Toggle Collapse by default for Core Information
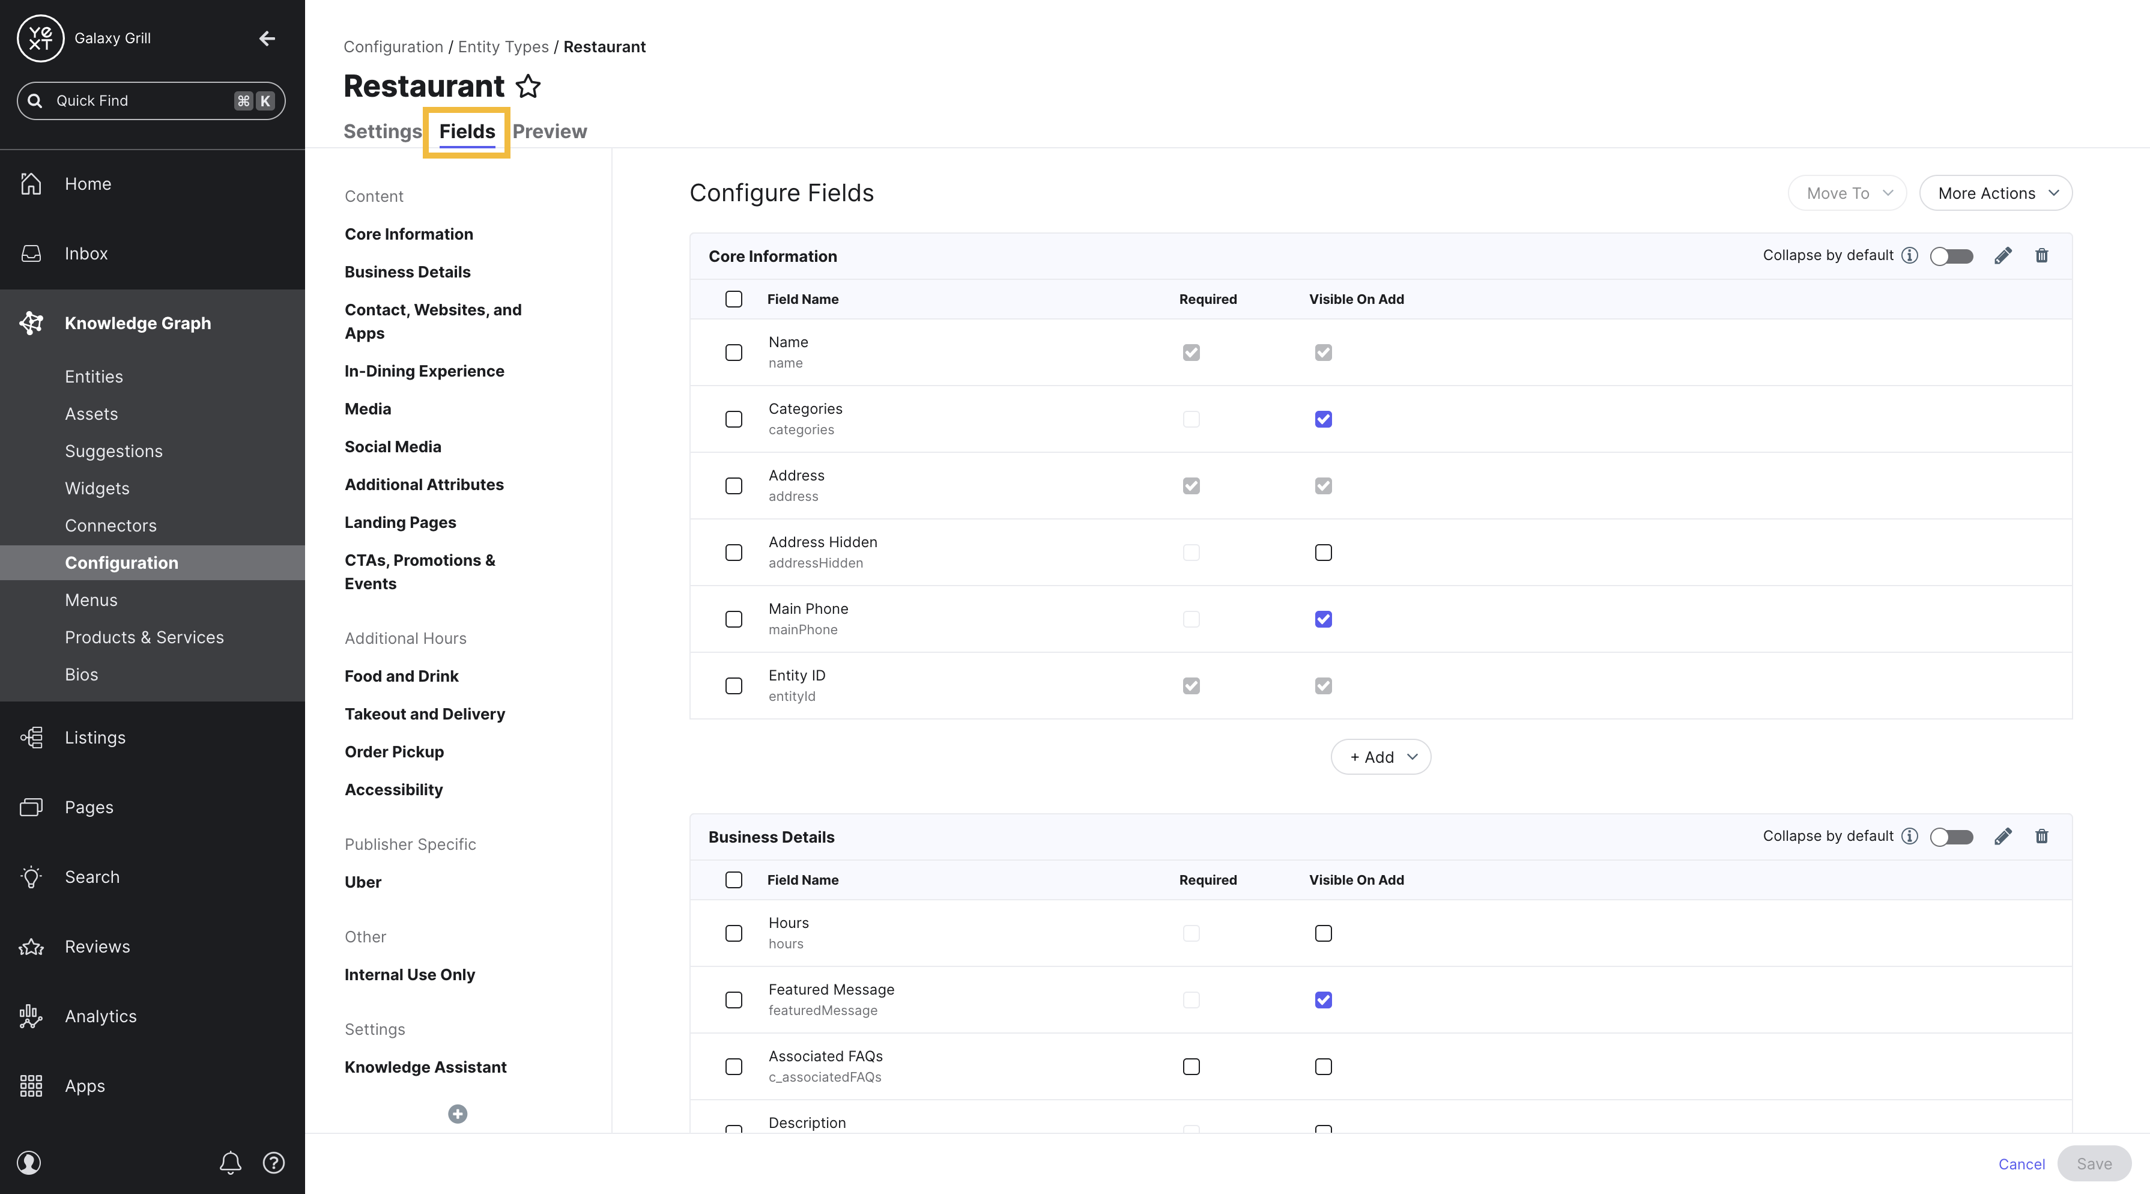 [x=1951, y=255]
